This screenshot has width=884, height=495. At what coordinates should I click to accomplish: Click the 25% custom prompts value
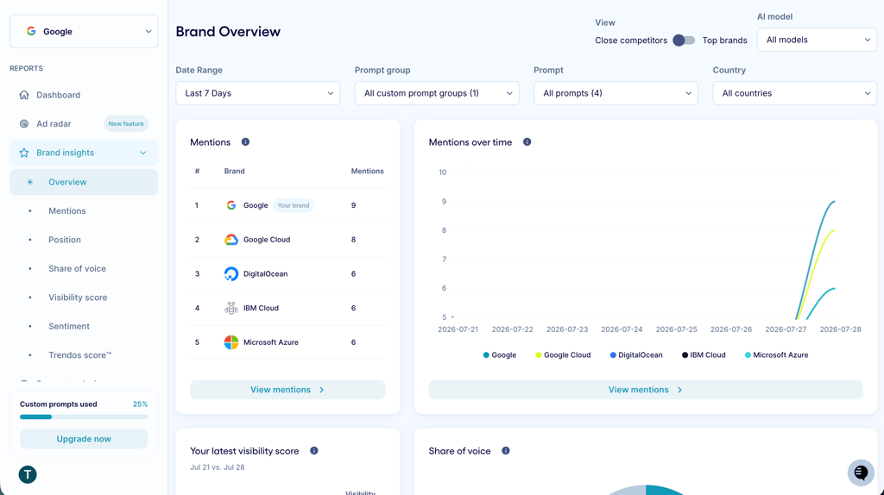point(141,404)
